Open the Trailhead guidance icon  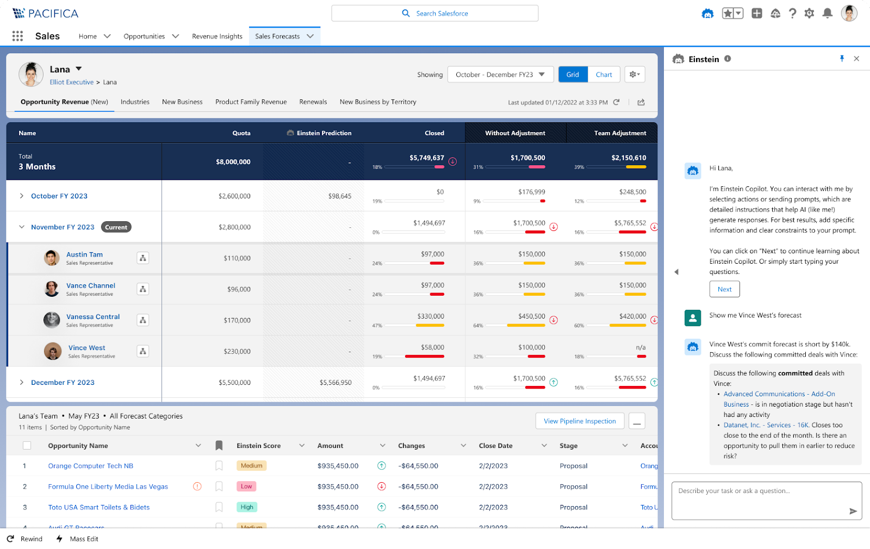pyautogui.click(x=775, y=14)
